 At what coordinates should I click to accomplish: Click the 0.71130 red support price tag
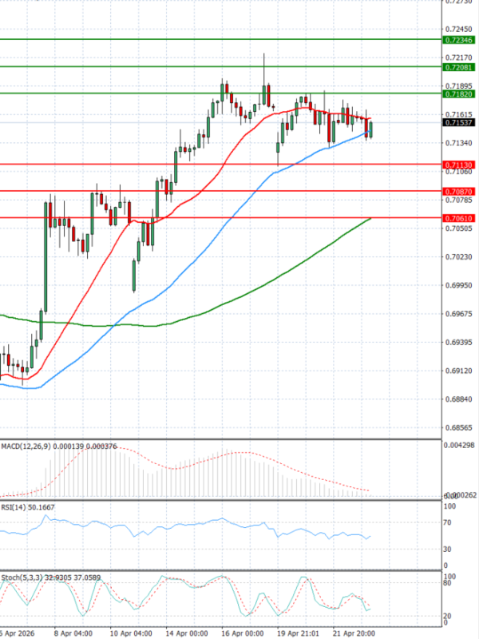tap(459, 165)
